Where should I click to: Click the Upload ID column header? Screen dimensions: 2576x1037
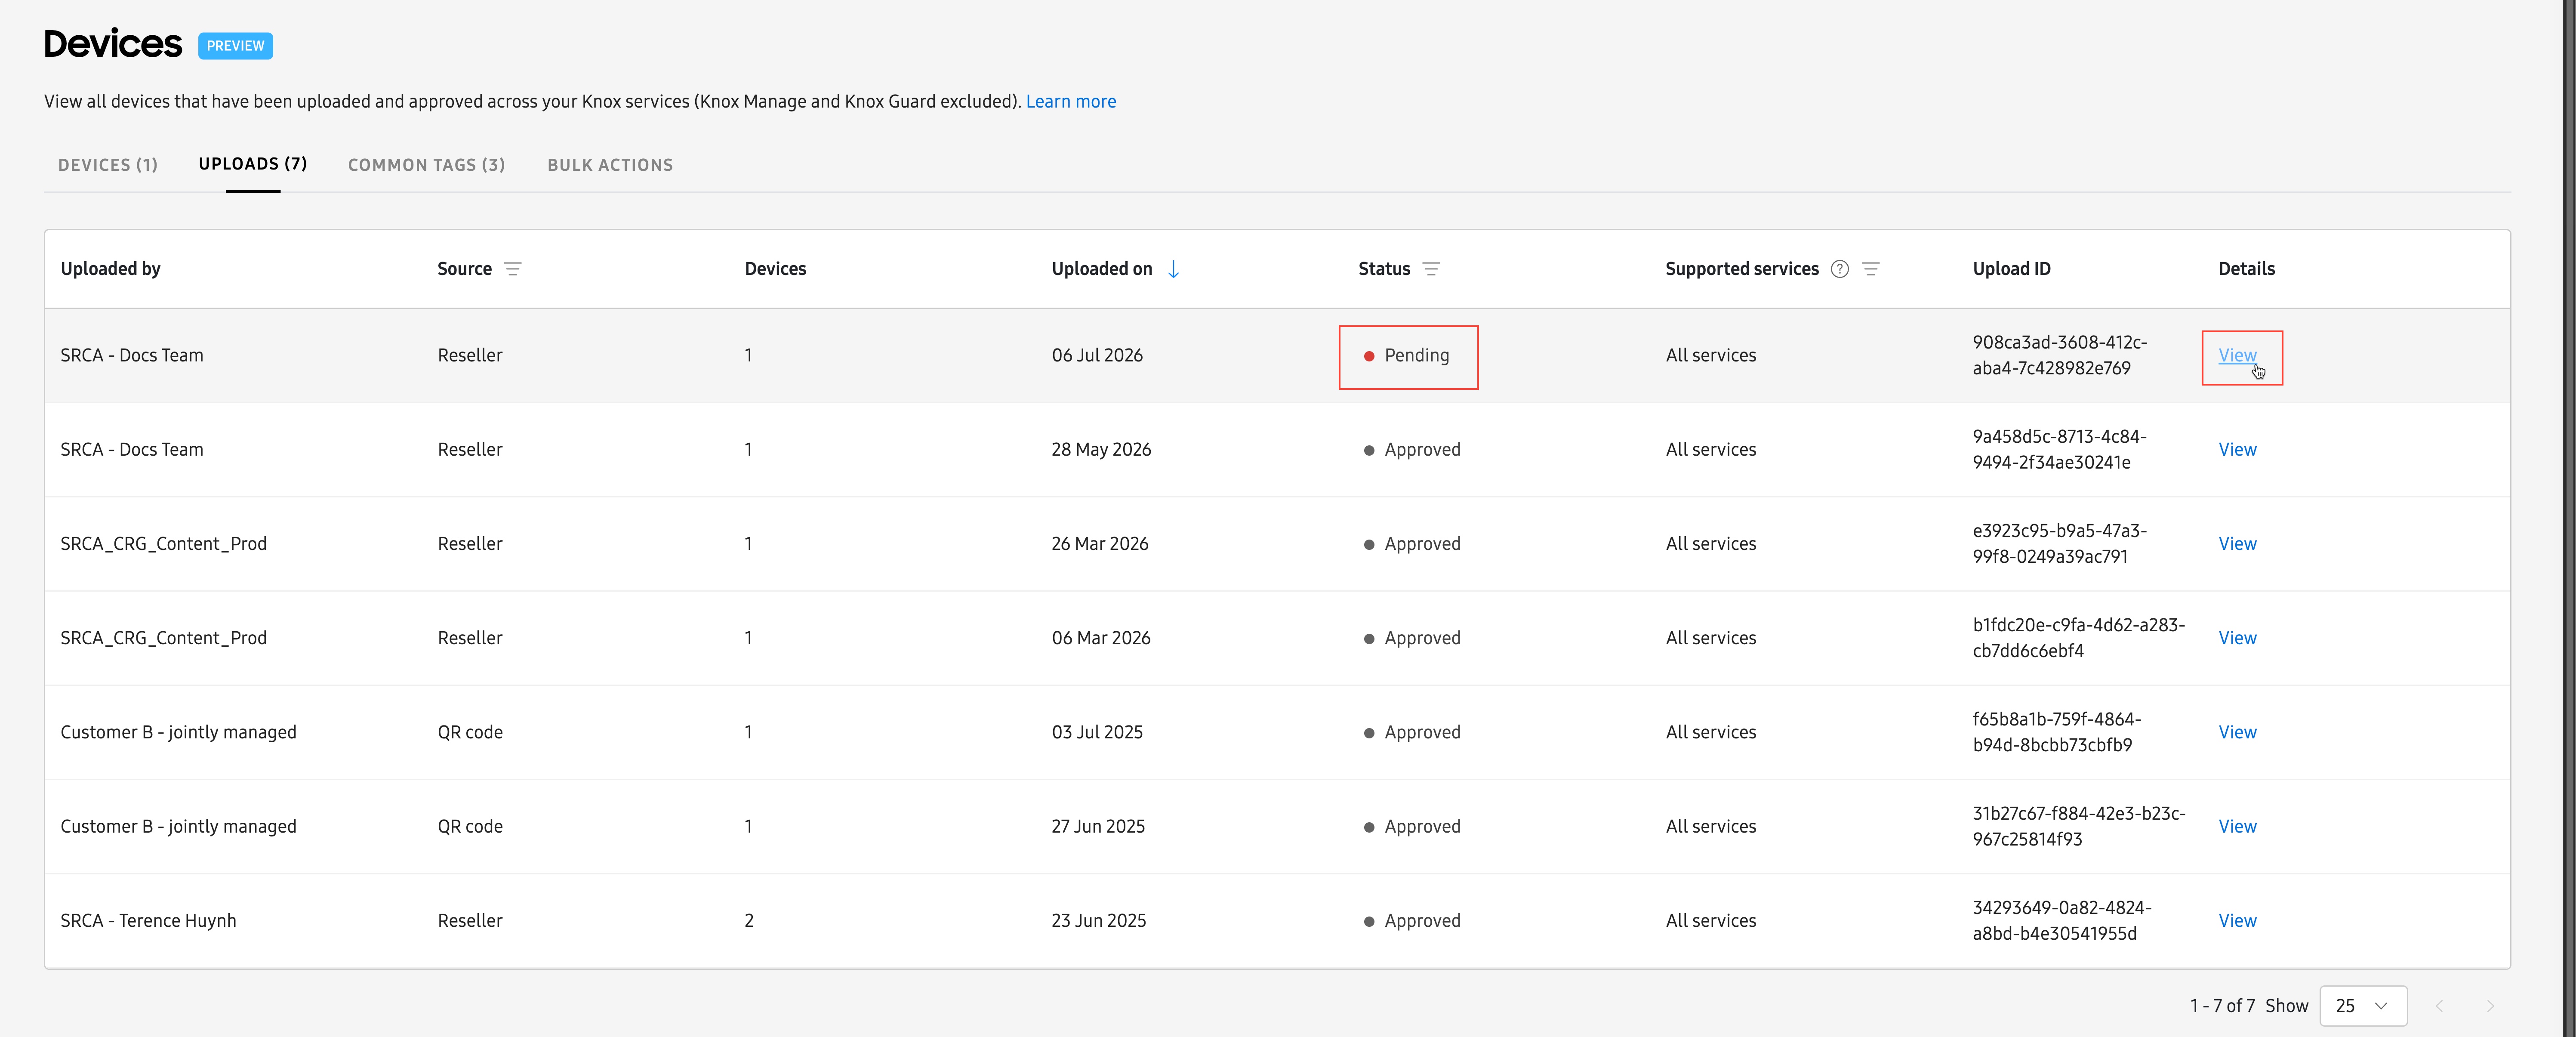pyautogui.click(x=2011, y=269)
